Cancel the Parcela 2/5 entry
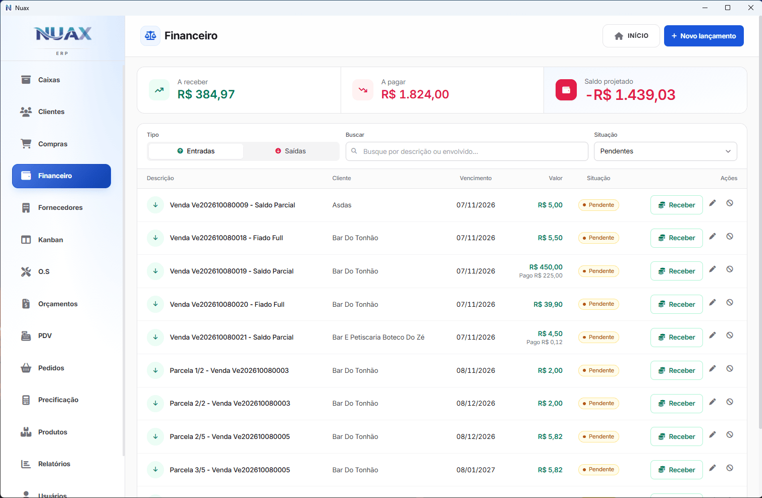Image resolution: width=762 pixels, height=498 pixels. pyautogui.click(x=730, y=434)
